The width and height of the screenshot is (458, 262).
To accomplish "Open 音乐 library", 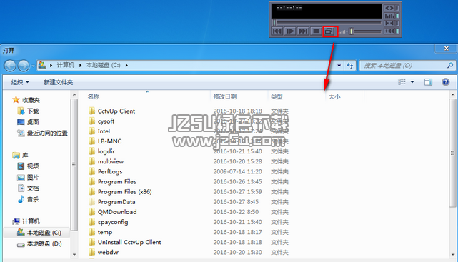I will (29, 200).
